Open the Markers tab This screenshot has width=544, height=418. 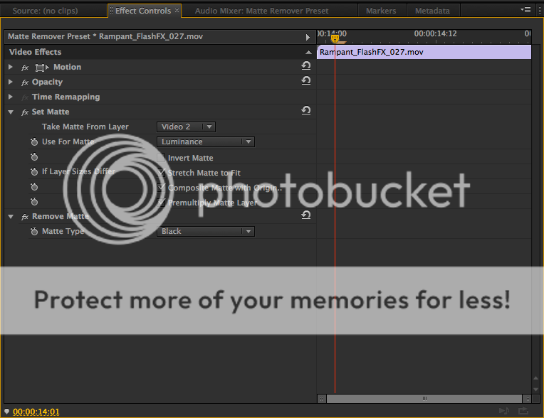click(381, 11)
